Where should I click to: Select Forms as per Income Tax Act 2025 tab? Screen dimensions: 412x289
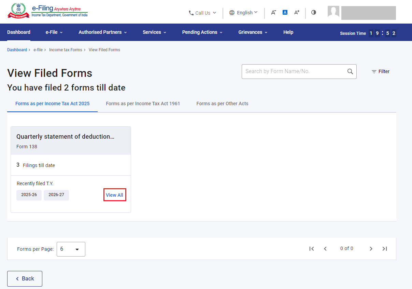53,104
